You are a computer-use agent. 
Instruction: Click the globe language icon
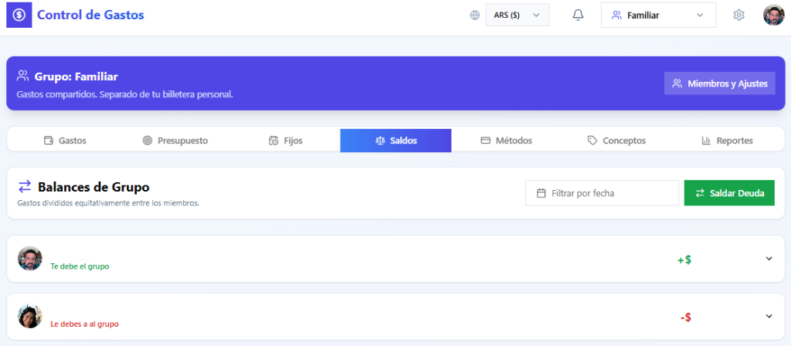coord(474,15)
